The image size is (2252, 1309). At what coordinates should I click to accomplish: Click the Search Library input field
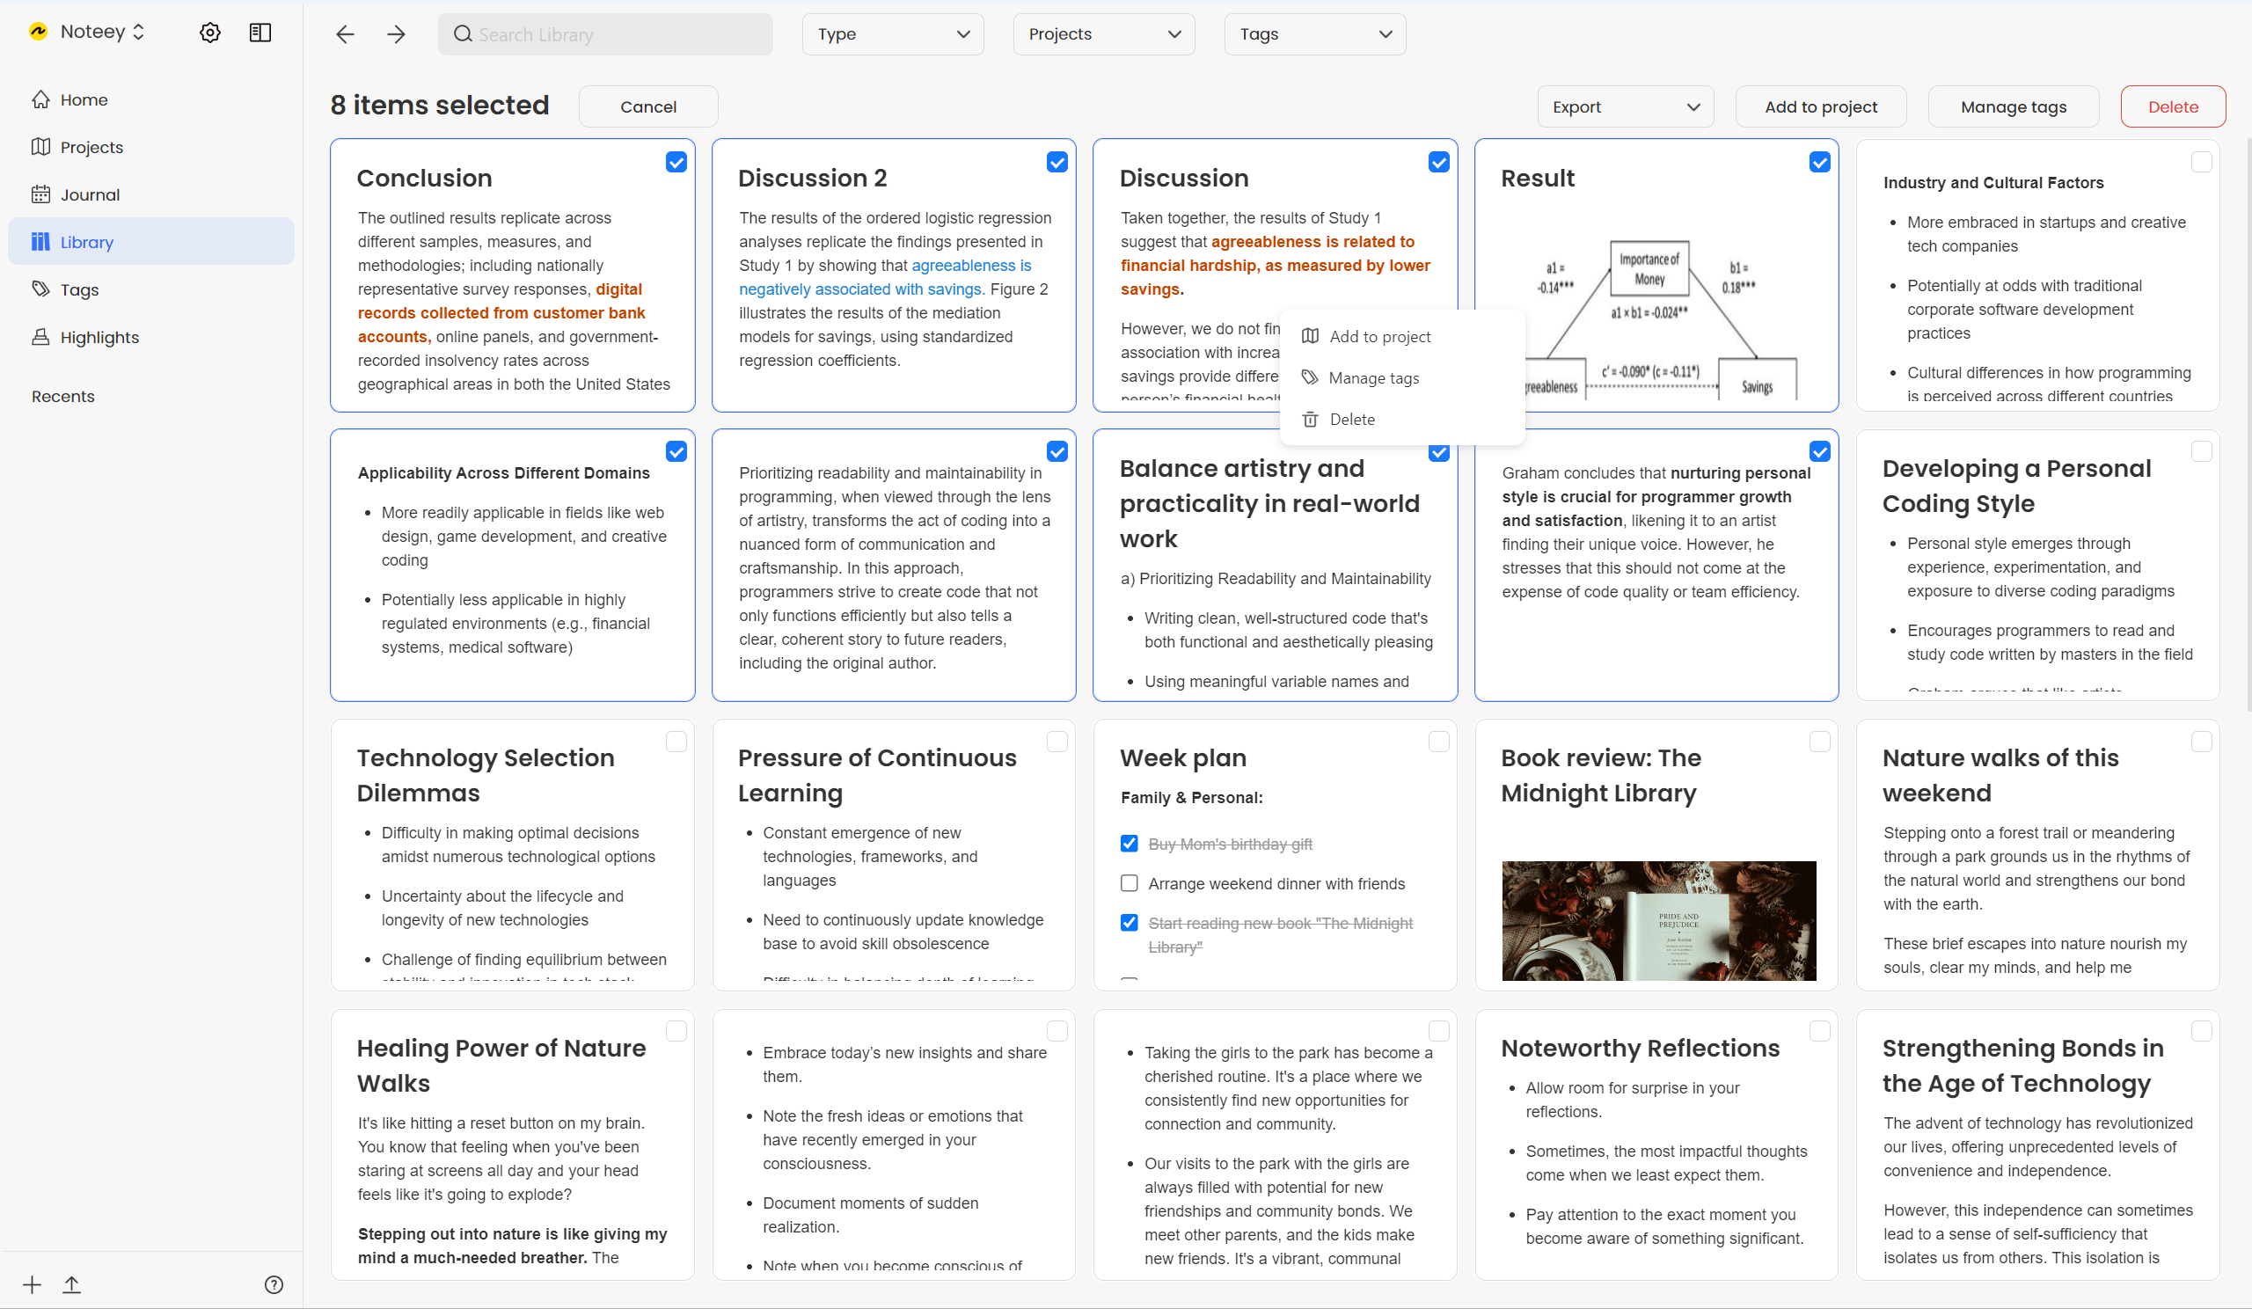click(x=605, y=34)
